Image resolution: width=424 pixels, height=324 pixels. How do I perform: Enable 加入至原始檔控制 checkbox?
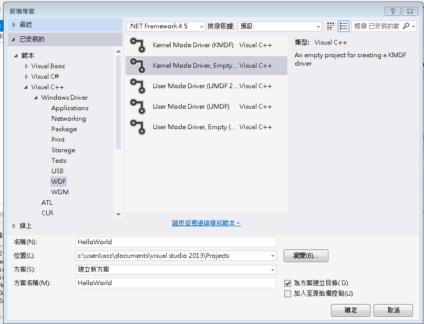coord(288,294)
